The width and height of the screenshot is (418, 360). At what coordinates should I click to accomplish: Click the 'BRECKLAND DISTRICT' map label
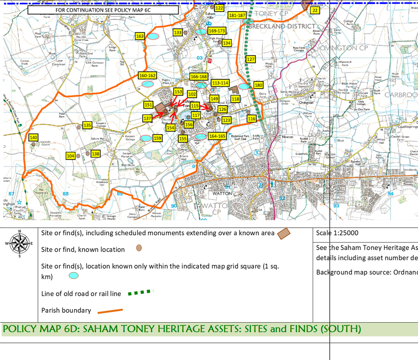(x=282, y=27)
